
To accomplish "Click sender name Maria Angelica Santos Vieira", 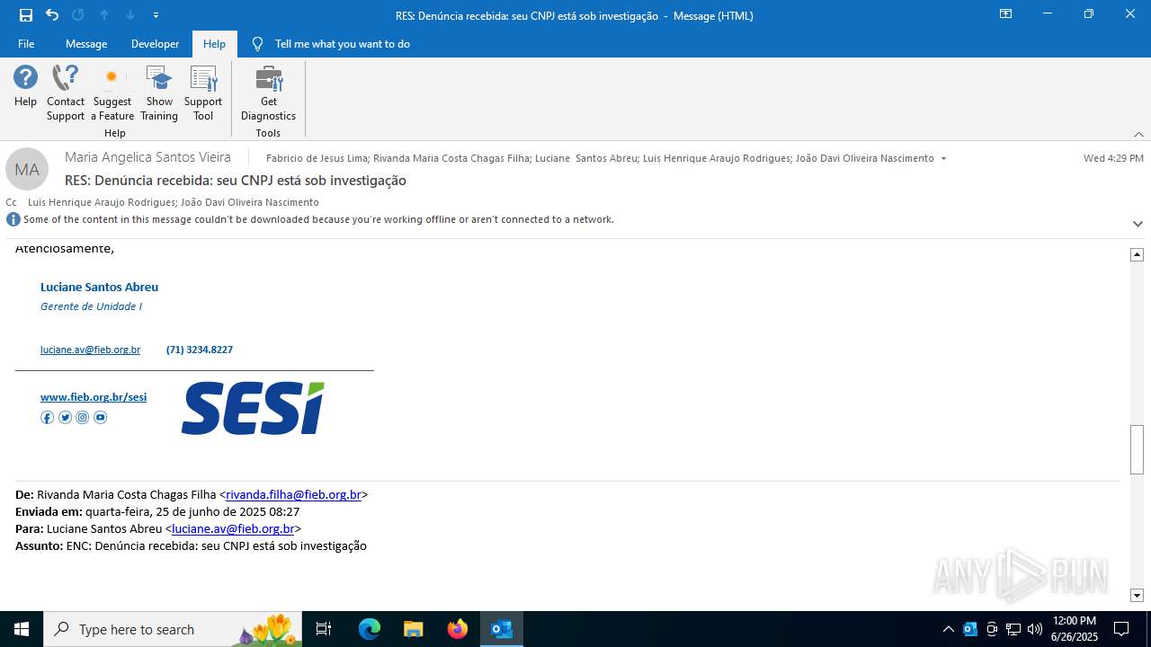I will tap(147, 157).
